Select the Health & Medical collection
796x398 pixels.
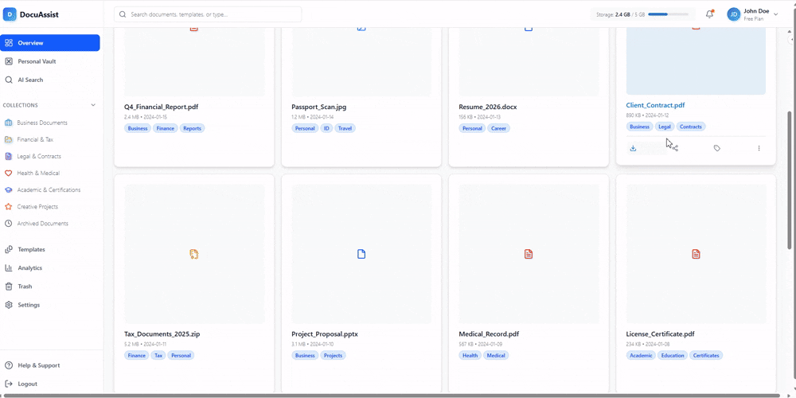click(38, 173)
